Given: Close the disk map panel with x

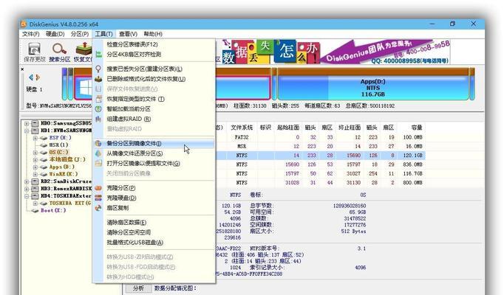Looking at the screenshot, I should point(22,69).
